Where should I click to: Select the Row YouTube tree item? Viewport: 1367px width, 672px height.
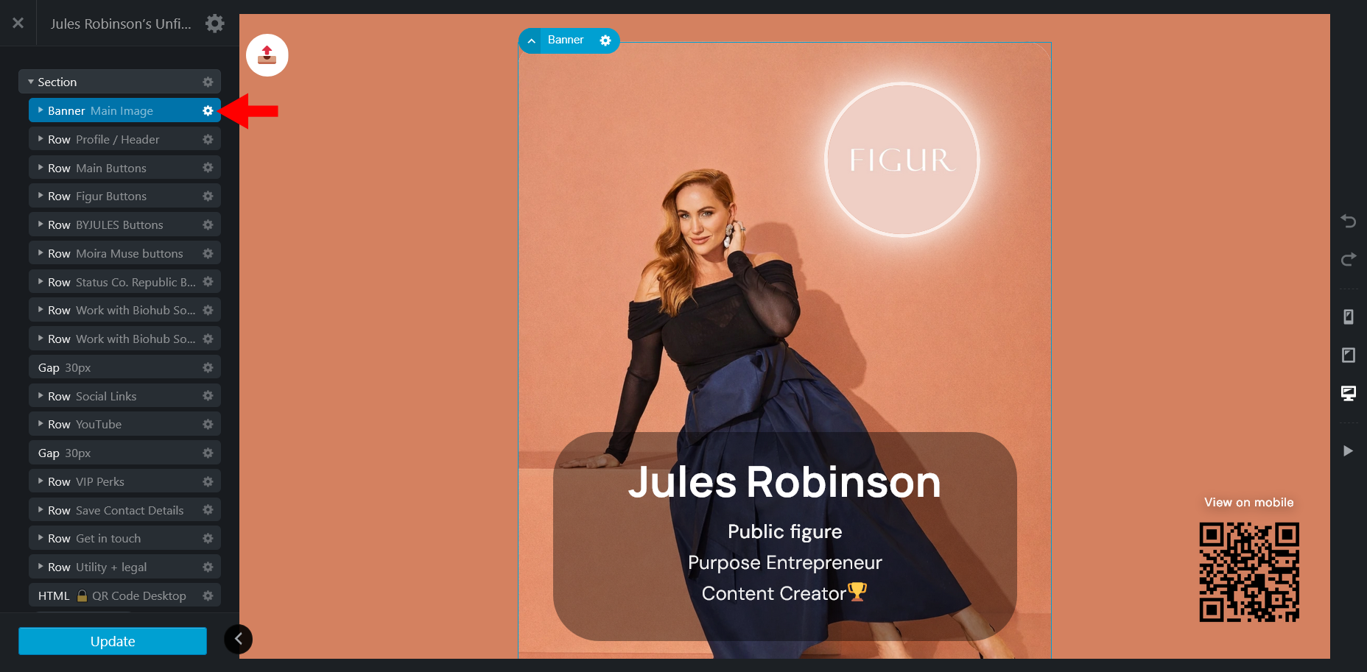coord(124,424)
